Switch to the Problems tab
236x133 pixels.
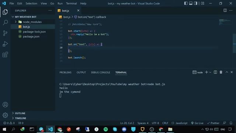click(65, 72)
